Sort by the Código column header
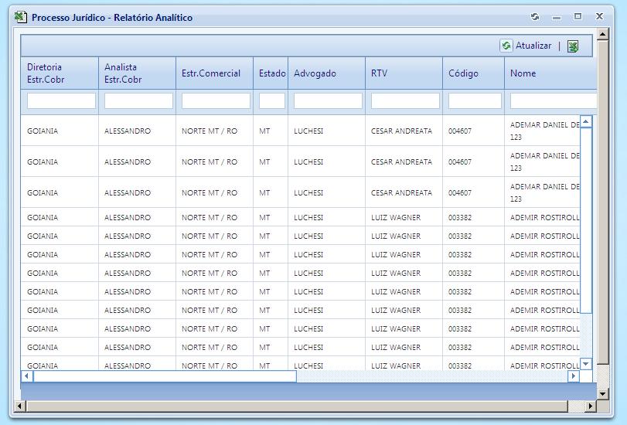 click(x=463, y=73)
